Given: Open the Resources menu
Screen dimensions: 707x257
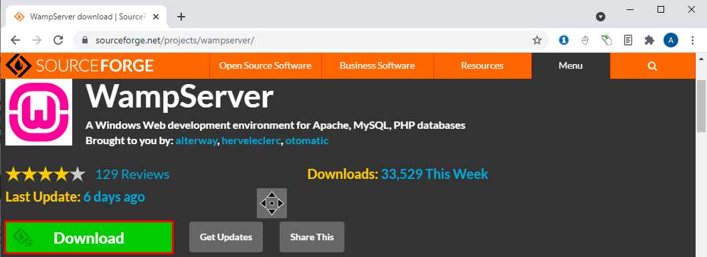Looking at the screenshot, I should pyautogui.click(x=482, y=65).
